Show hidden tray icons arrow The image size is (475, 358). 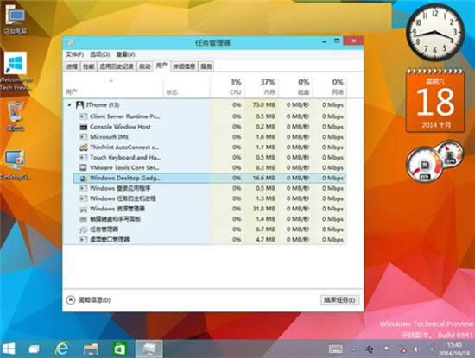[x=353, y=349]
